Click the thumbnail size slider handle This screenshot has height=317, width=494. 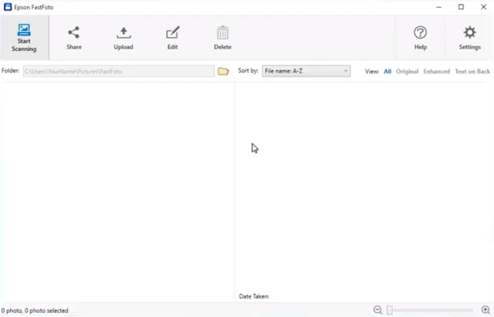[x=390, y=310]
